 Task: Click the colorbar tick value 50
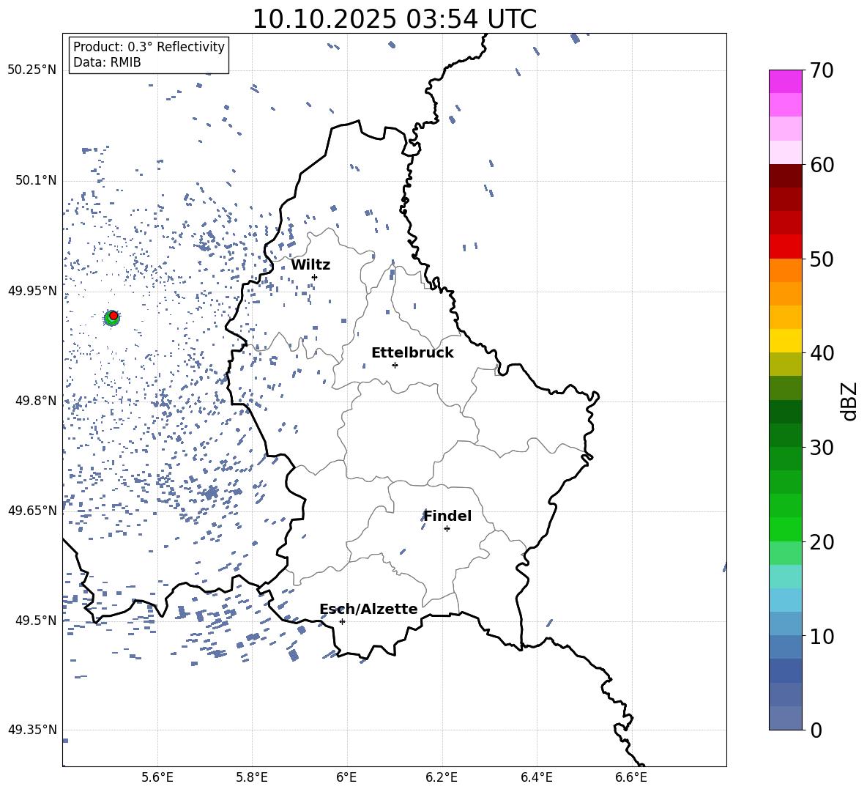point(822,259)
